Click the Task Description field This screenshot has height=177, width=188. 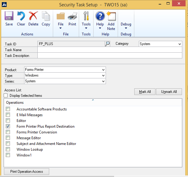[x=110, y=55]
